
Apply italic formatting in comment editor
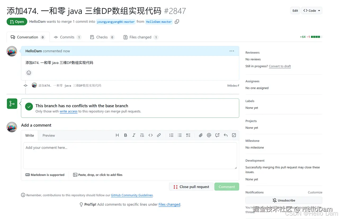[134, 135]
